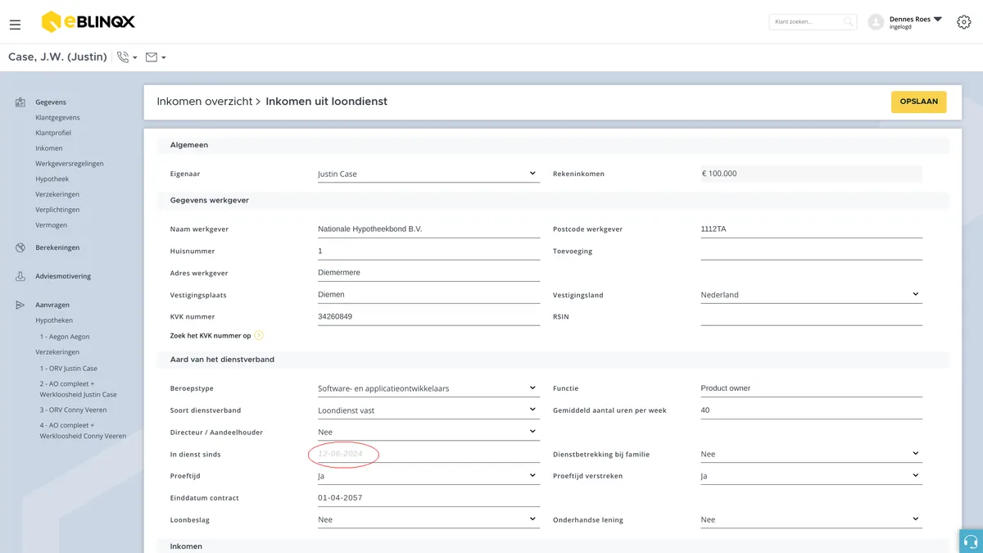Expand the Beroepstype dropdown

click(428, 388)
